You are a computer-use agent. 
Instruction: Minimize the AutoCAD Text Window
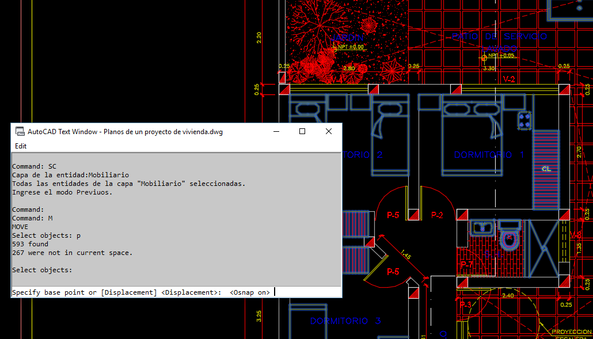tap(275, 131)
